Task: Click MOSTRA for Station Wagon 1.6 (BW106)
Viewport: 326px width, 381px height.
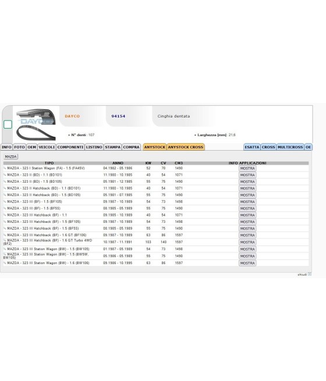Action: coord(247,263)
